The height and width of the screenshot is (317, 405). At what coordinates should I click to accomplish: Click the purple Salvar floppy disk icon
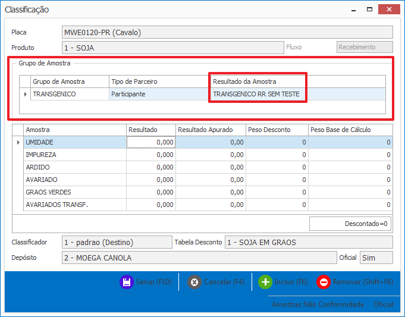point(126,281)
